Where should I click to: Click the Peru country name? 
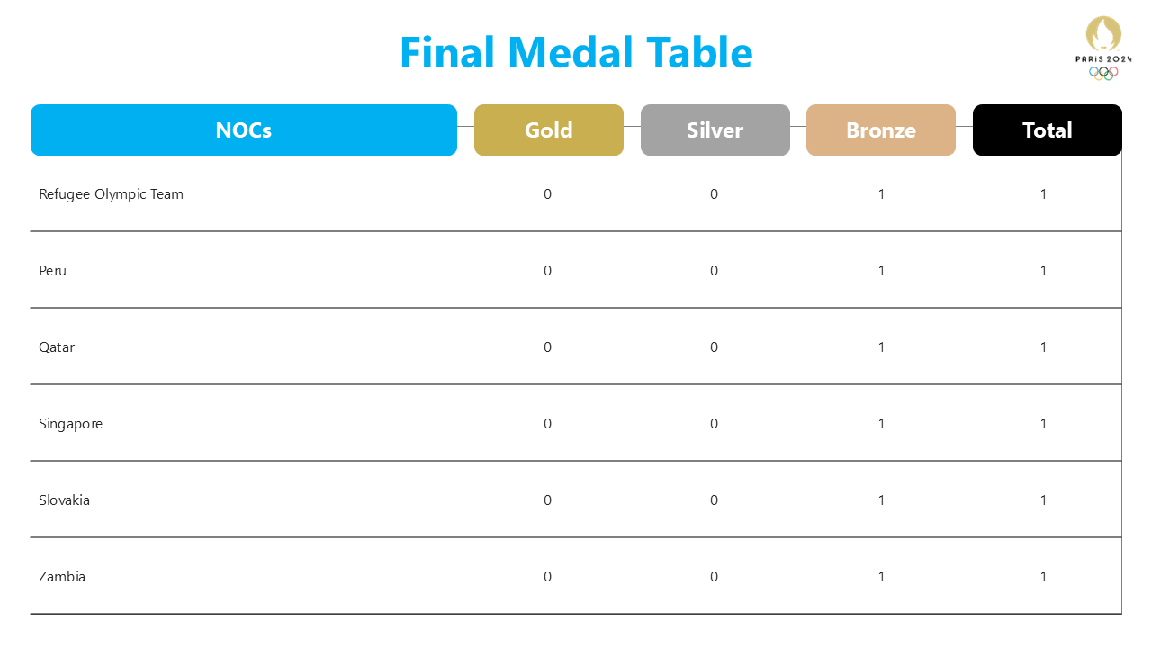pos(52,271)
